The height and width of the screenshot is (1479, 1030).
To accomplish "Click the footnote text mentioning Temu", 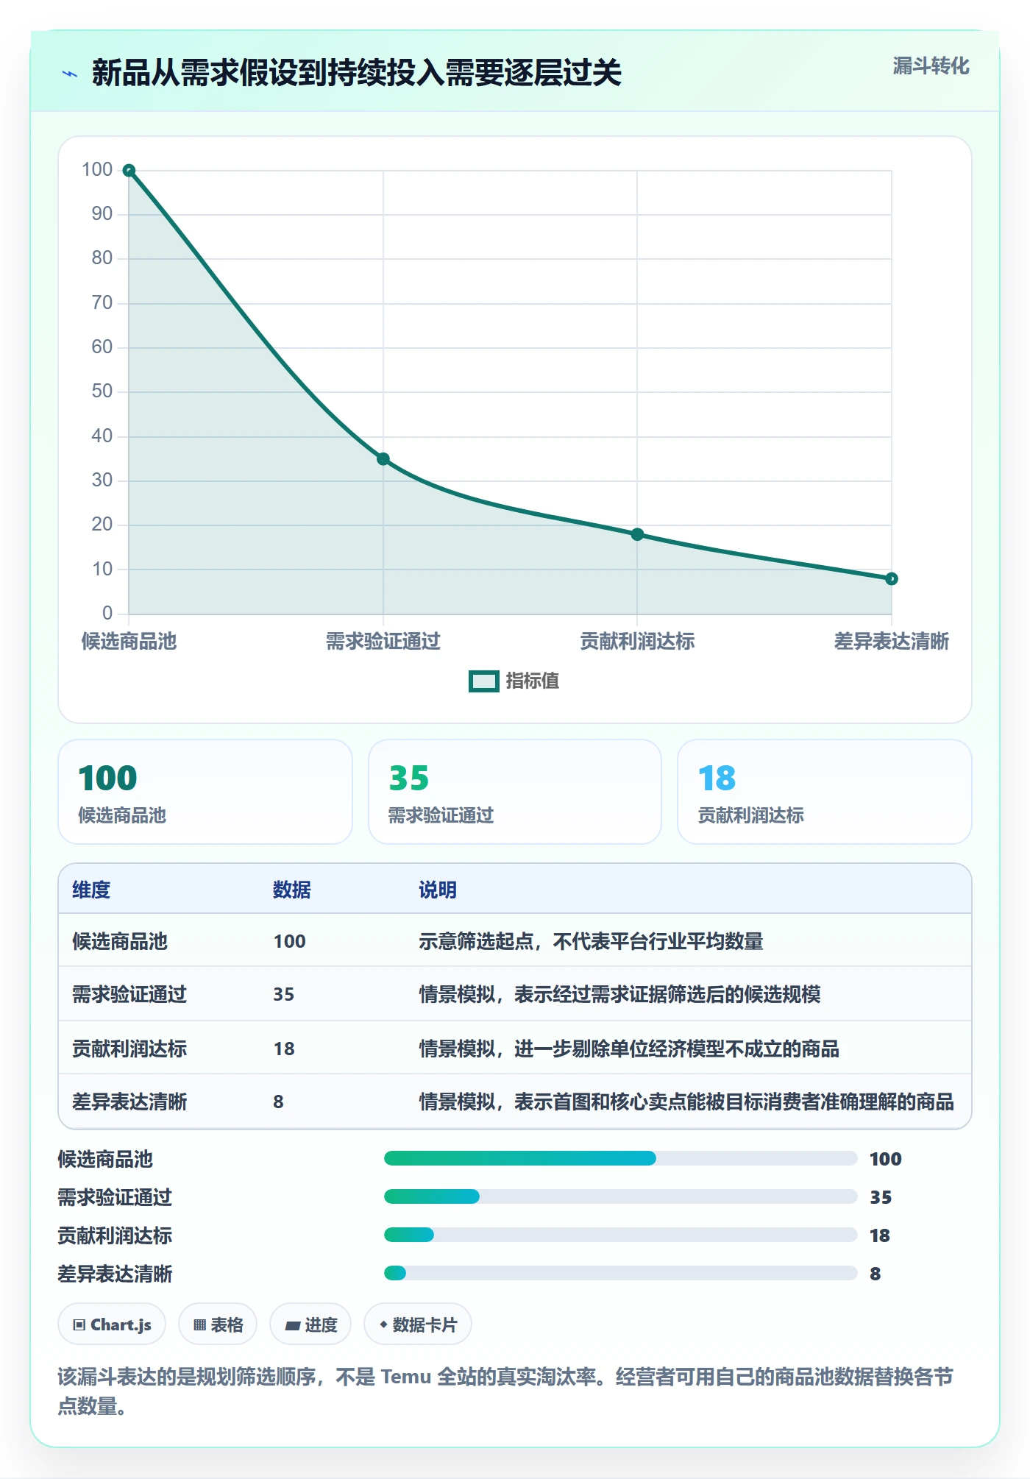I will (505, 1391).
